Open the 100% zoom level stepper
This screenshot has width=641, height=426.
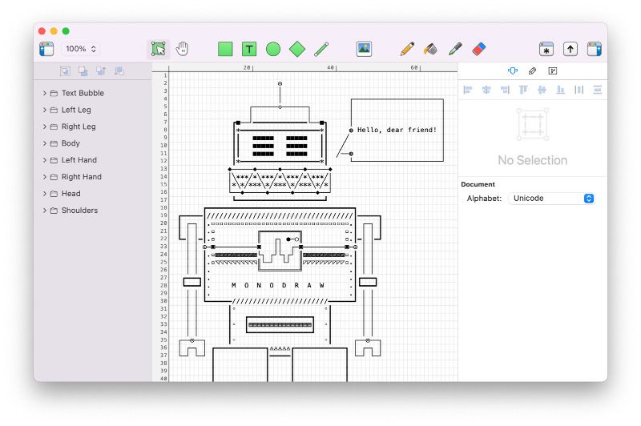tap(81, 49)
